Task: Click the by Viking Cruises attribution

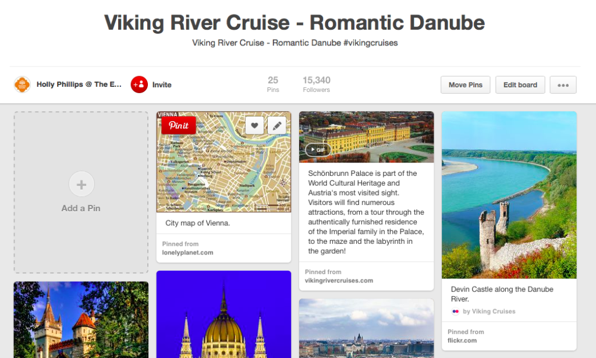Action: (489, 311)
